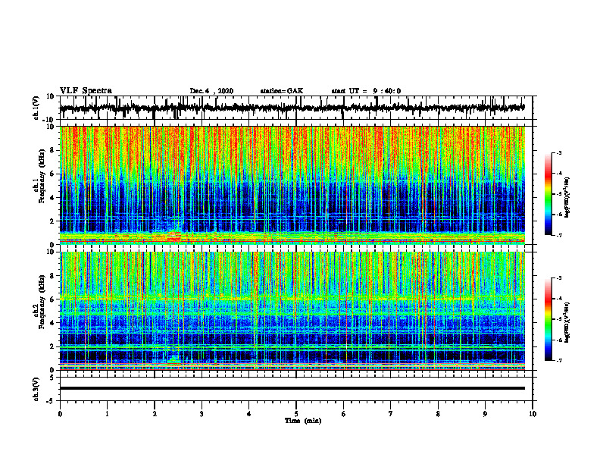Click the "ch.1(V)" waveform axis label
Viewport: 600px width, 464px height.
point(36,108)
